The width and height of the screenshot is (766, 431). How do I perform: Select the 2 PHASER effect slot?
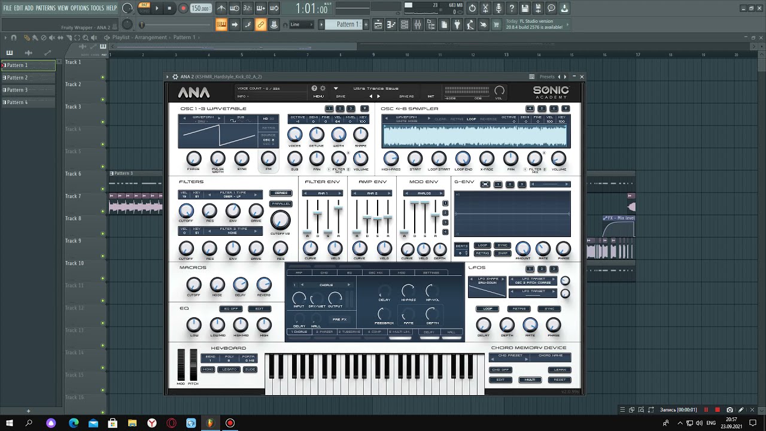click(x=324, y=332)
